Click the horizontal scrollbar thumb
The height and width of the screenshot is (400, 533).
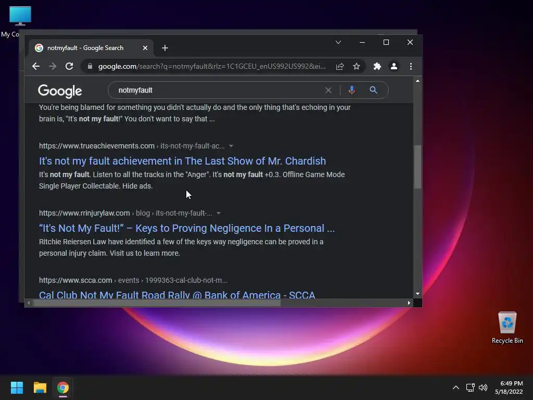pyautogui.click(x=157, y=303)
